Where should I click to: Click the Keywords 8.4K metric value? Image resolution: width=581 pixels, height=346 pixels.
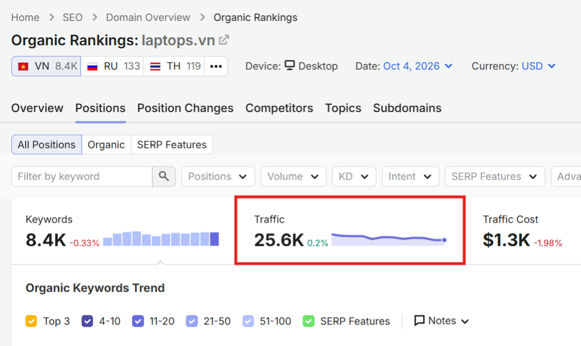tap(45, 240)
